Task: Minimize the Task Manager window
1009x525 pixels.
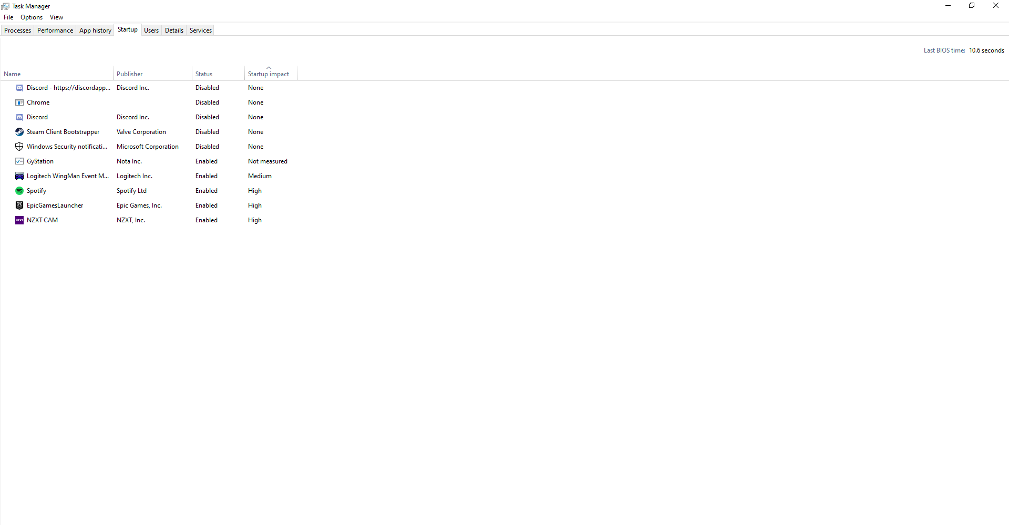Action: (948, 6)
